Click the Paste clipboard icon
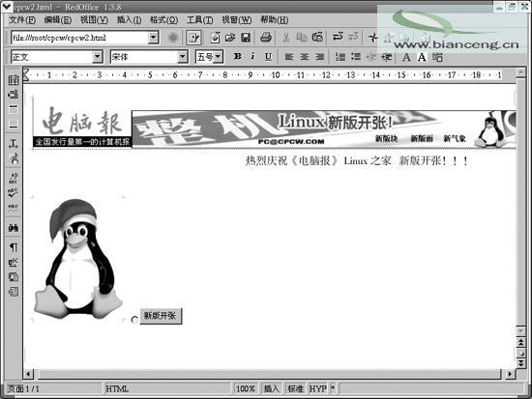 (x=317, y=37)
